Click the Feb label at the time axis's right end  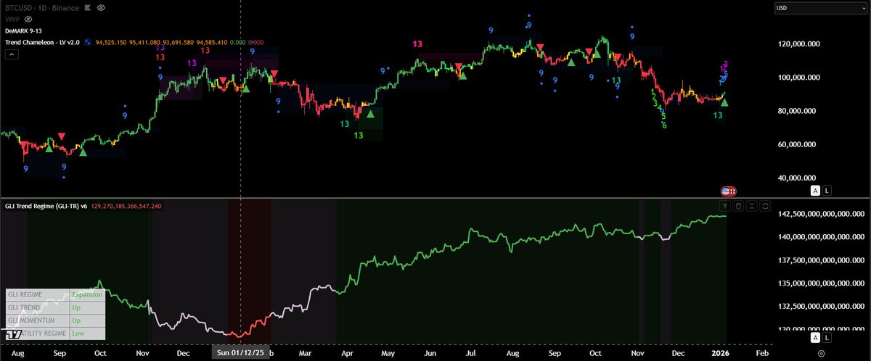click(761, 352)
